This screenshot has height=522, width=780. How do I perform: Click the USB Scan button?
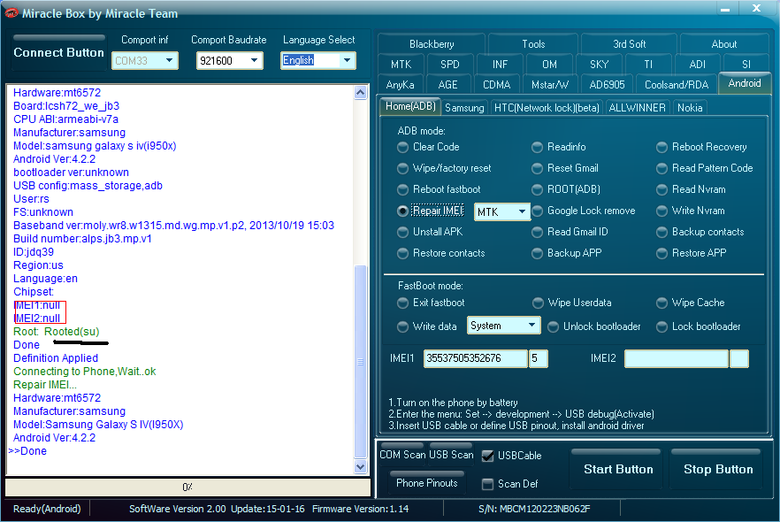(x=451, y=455)
